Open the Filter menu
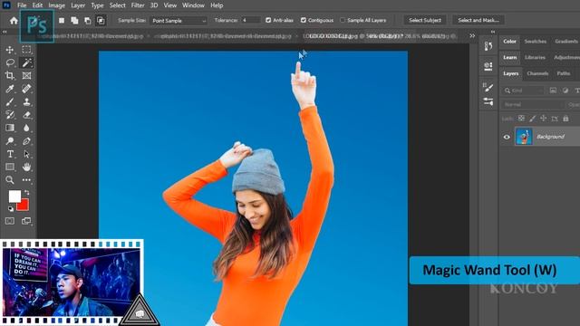 138,5
